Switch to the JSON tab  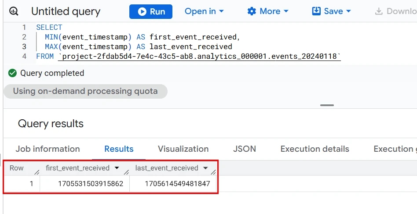245,149
